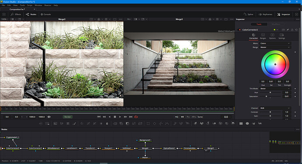
Task: Click the green Render button
Action: point(67,117)
